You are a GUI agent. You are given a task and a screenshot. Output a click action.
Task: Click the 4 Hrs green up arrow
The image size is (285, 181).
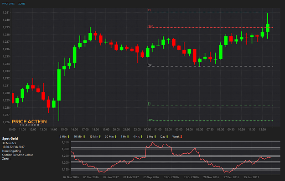(142, 137)
